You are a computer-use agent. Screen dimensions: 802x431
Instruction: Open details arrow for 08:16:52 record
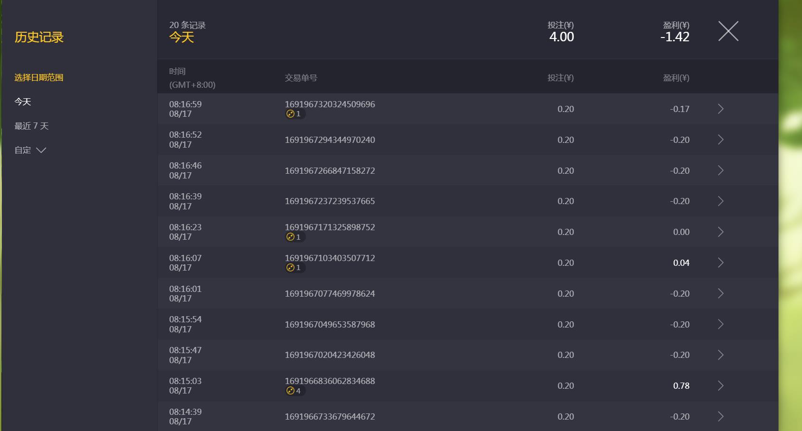(720, 140)
